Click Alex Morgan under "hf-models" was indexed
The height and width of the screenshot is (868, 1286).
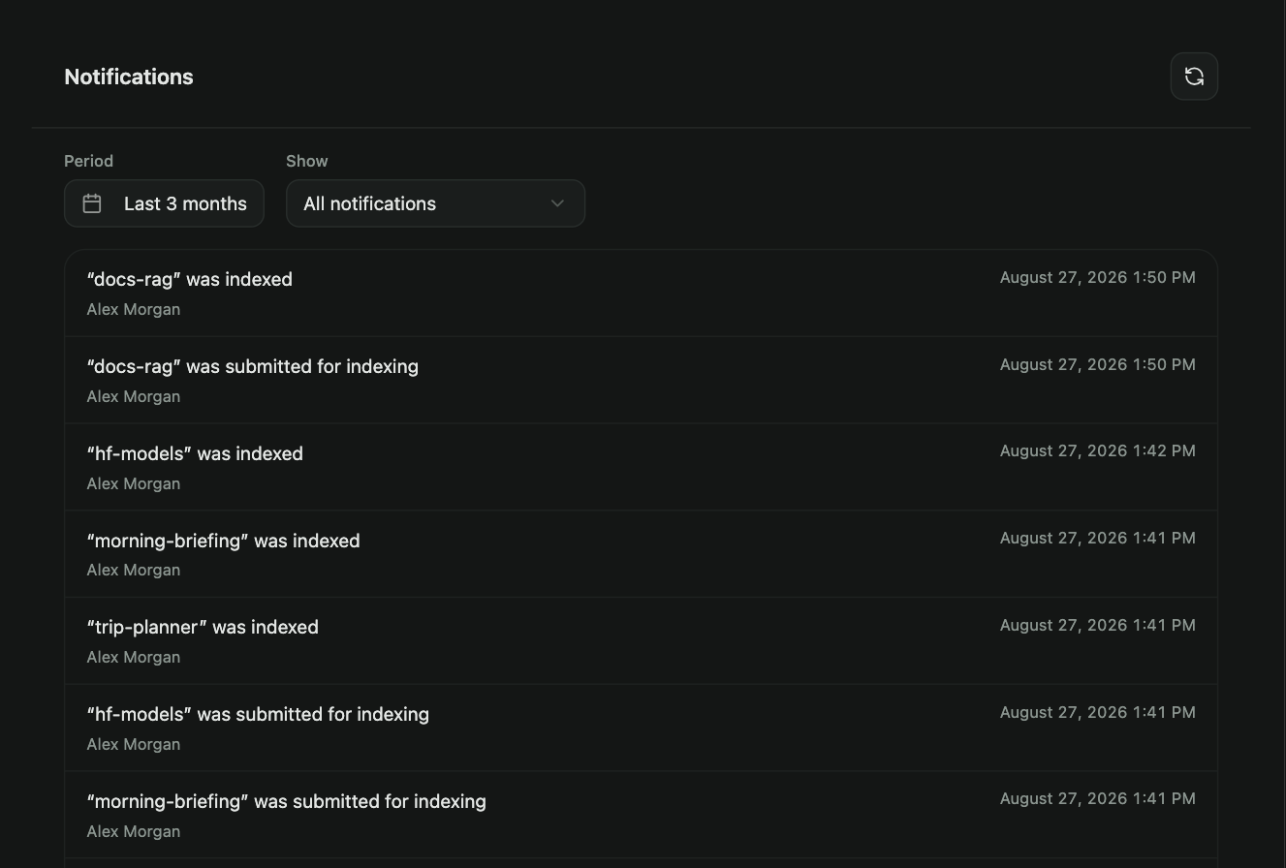click(134, 483)
